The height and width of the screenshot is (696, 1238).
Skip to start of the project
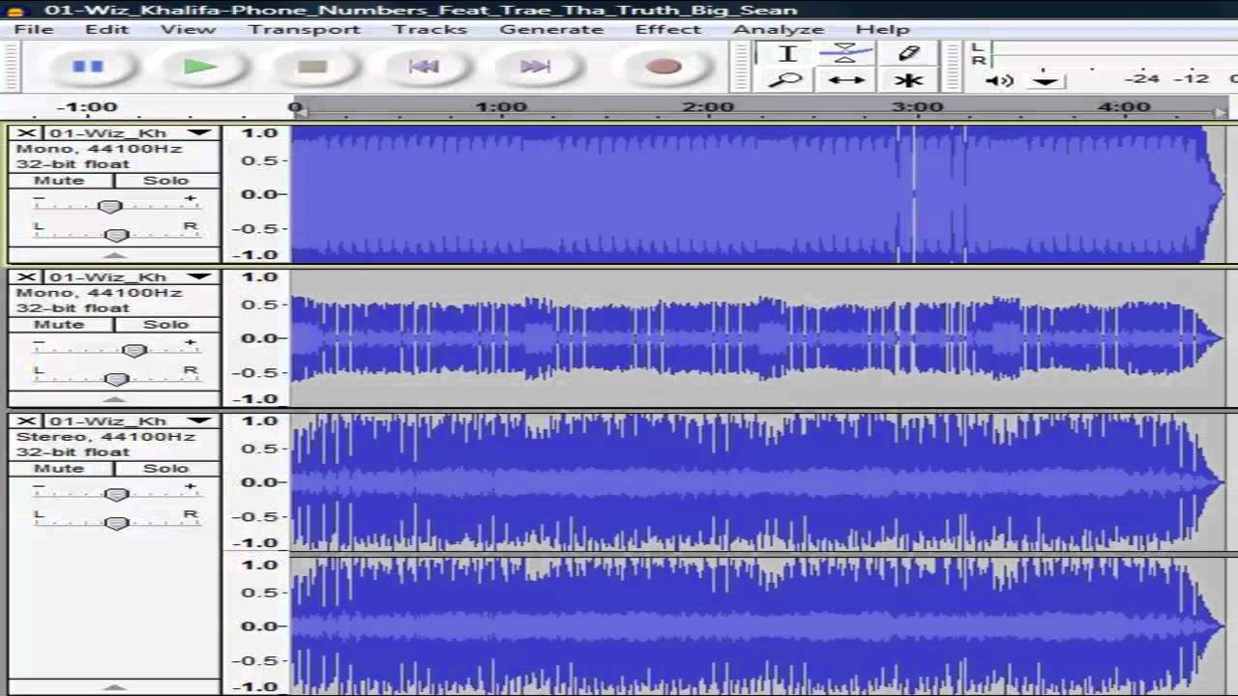tap(424, 67)
